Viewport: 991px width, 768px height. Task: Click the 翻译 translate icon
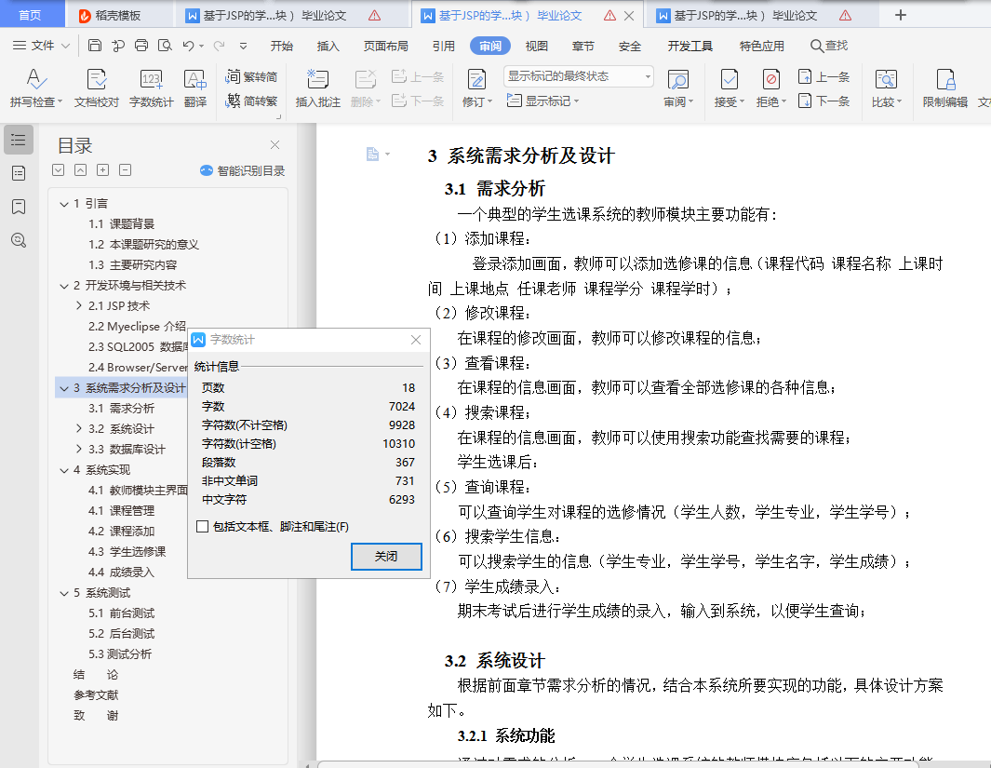coord(195,88)
